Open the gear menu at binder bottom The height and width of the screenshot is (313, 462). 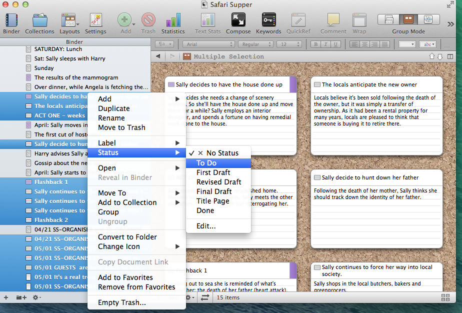36,297
